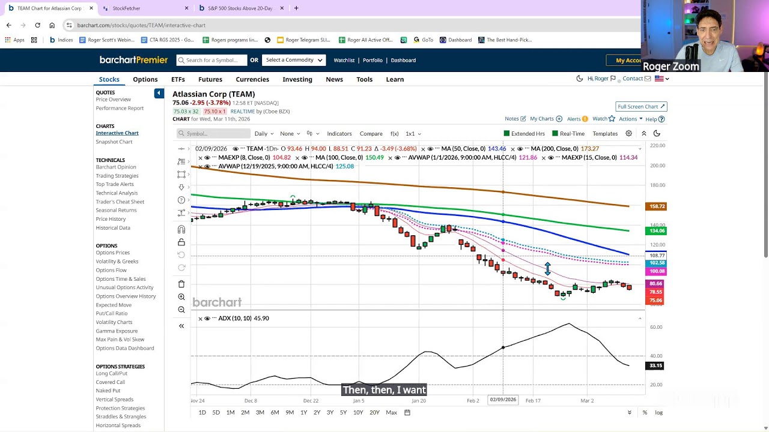Open the calendar date range picker
769x432 pixels.
(407, 413)
